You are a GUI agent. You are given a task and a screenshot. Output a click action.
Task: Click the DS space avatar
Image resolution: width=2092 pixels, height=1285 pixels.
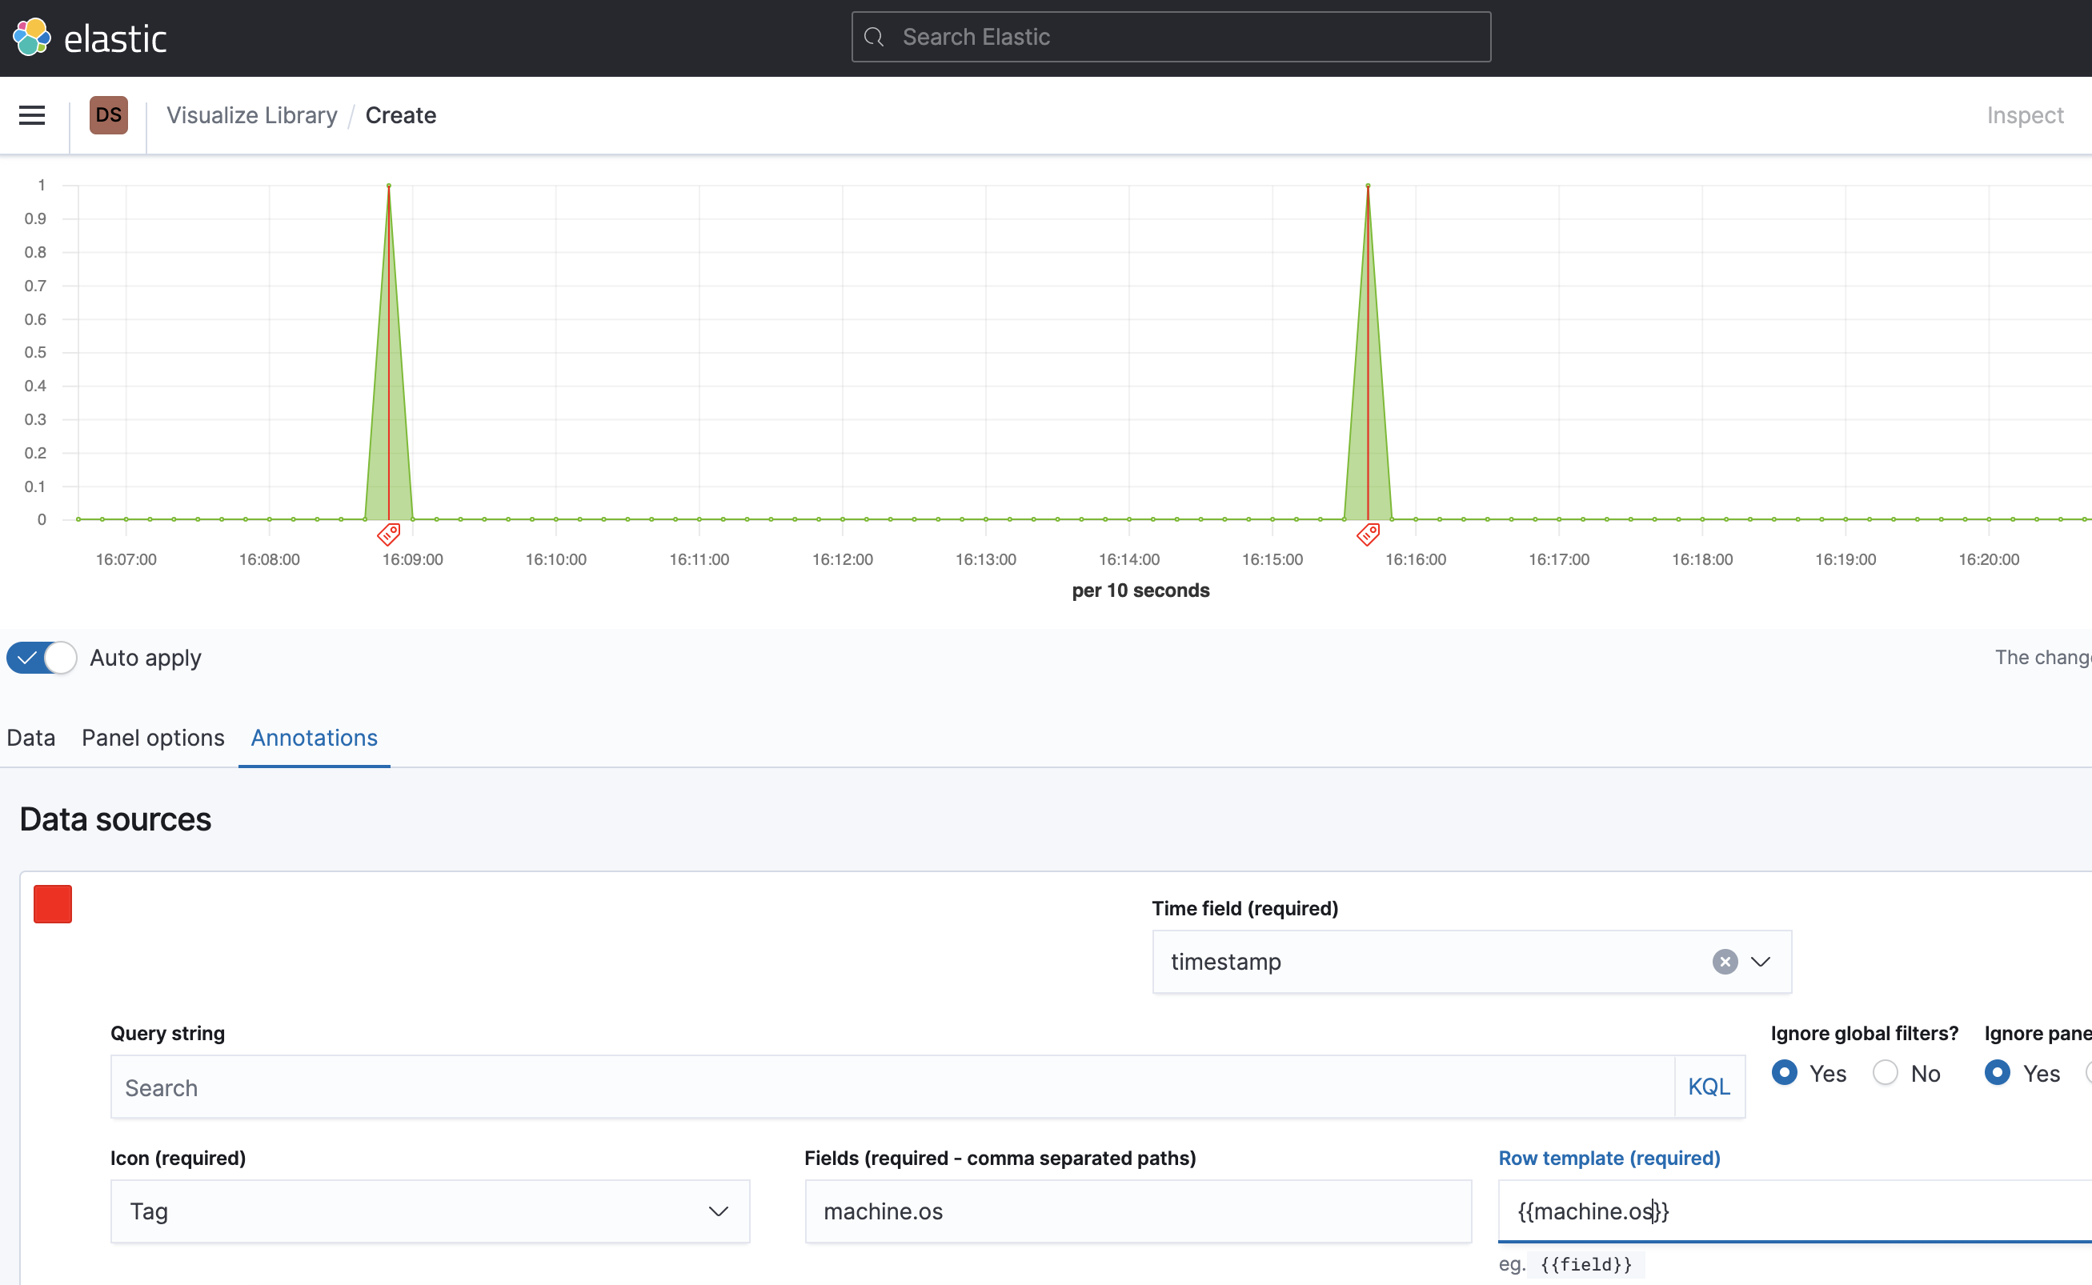tap(108, 114)
